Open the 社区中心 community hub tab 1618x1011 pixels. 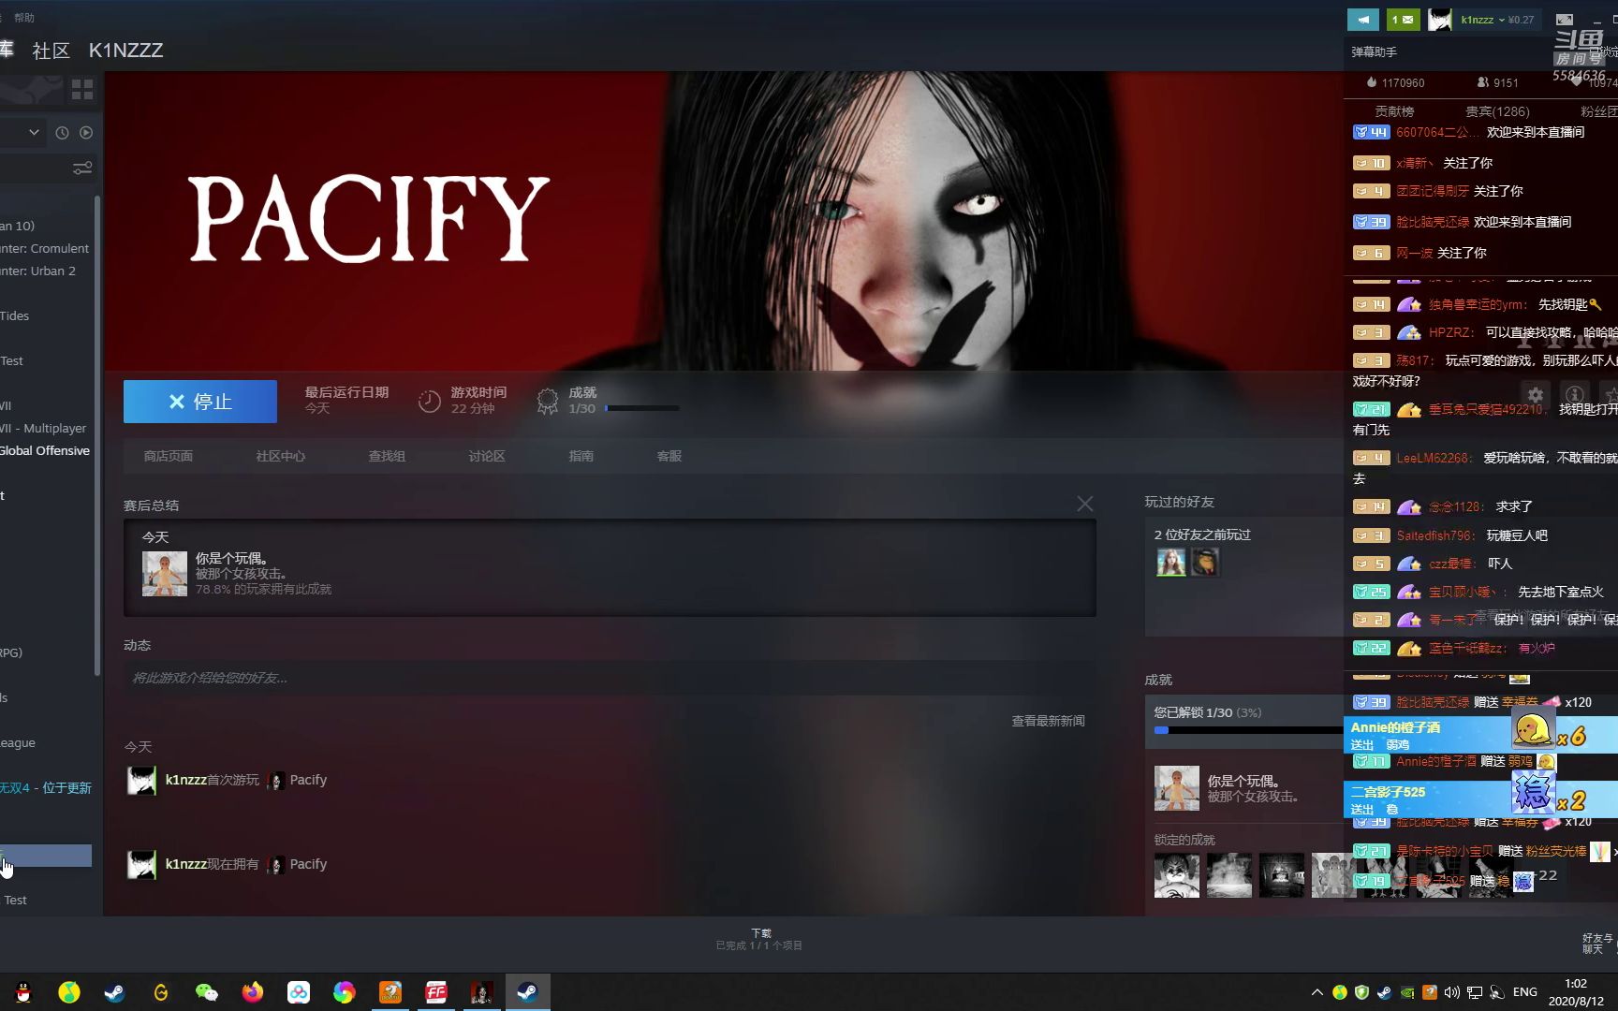(x=281, y=456)
